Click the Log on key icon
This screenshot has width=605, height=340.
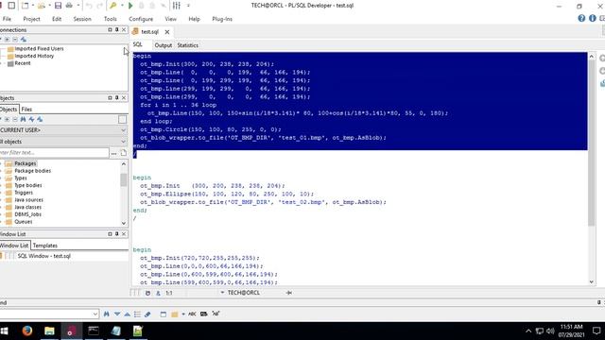pyautogui.click(x=113, y=6)
